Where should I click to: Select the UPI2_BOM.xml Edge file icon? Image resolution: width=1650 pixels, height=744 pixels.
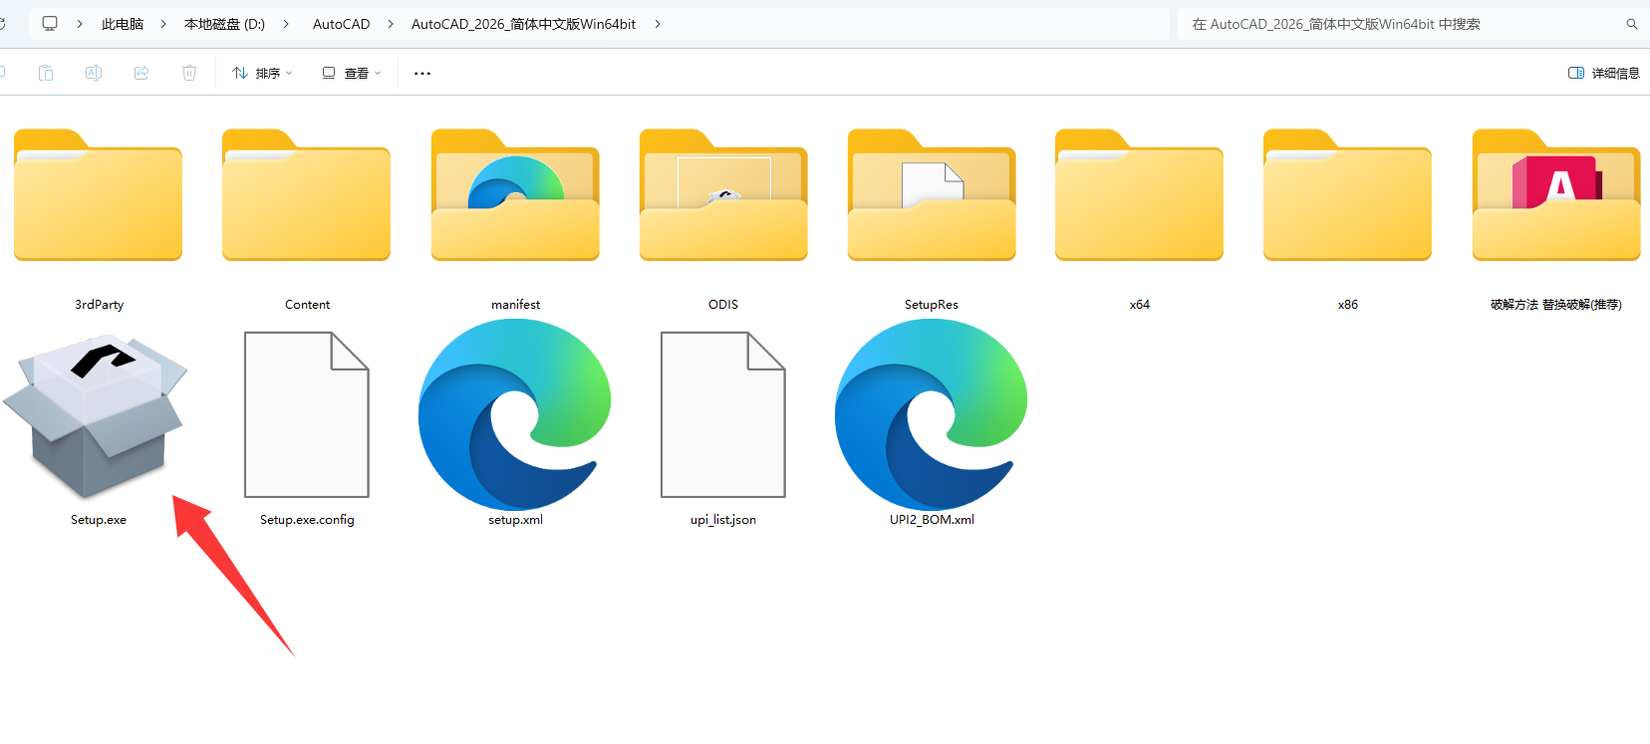click(932, 414)
